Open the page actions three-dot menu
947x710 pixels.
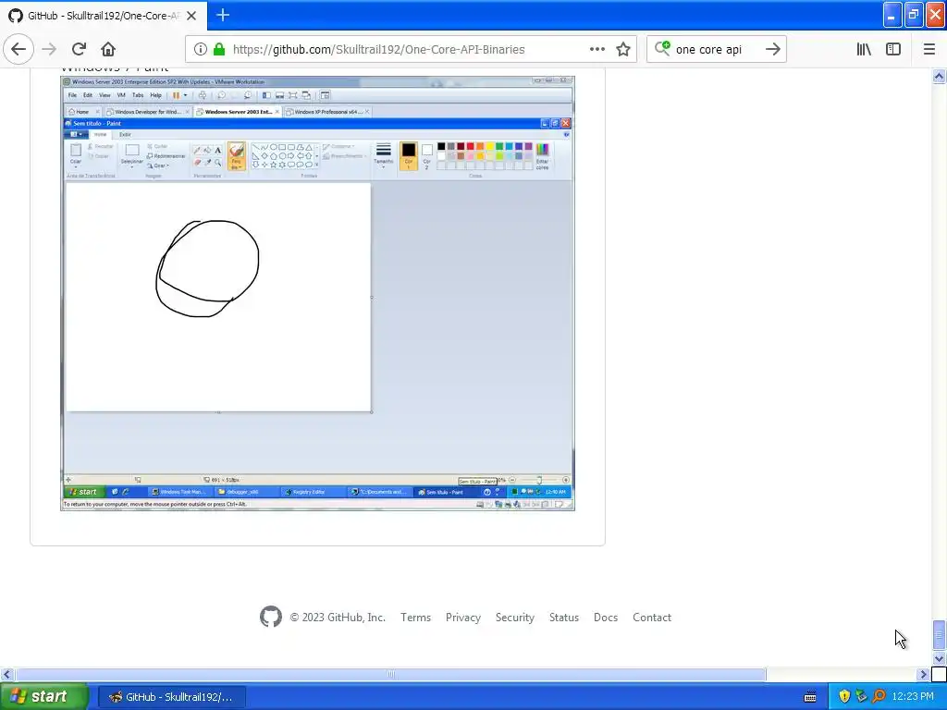click(596, 50)
